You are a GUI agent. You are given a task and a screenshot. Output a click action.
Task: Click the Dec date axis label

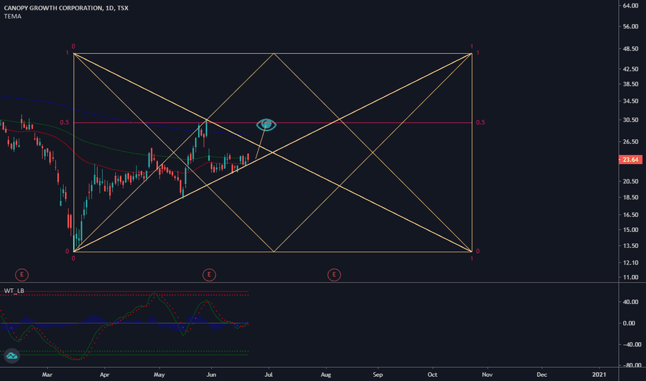542,374
